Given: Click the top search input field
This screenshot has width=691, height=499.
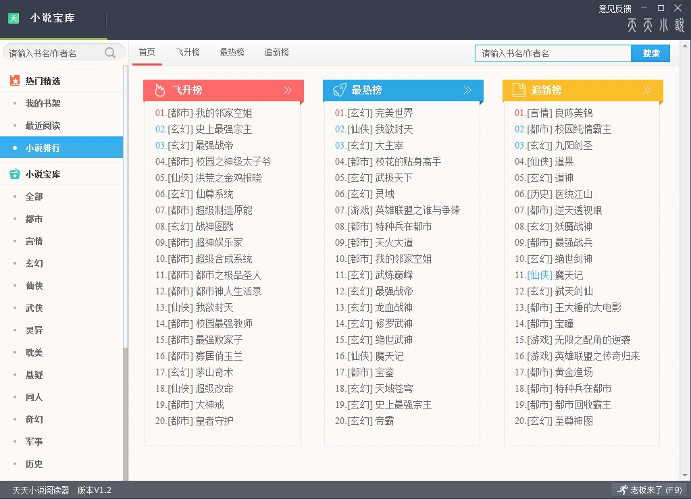Looking at the screenshot, I should 553,52.
